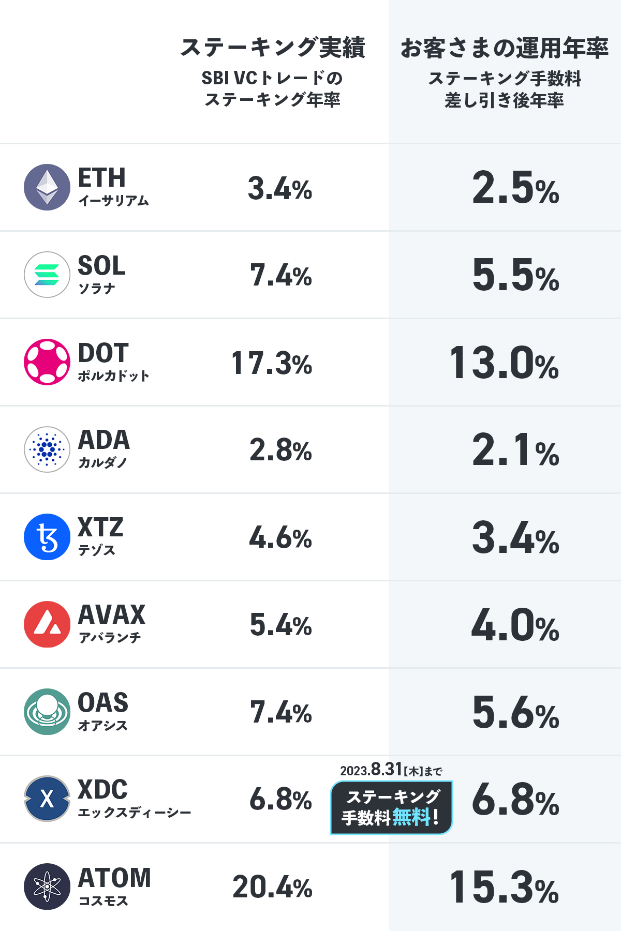This screenshot has height=931, width=621.
Task: Click the Ethereum ETH coin icon
Action: tap(47, 187)
